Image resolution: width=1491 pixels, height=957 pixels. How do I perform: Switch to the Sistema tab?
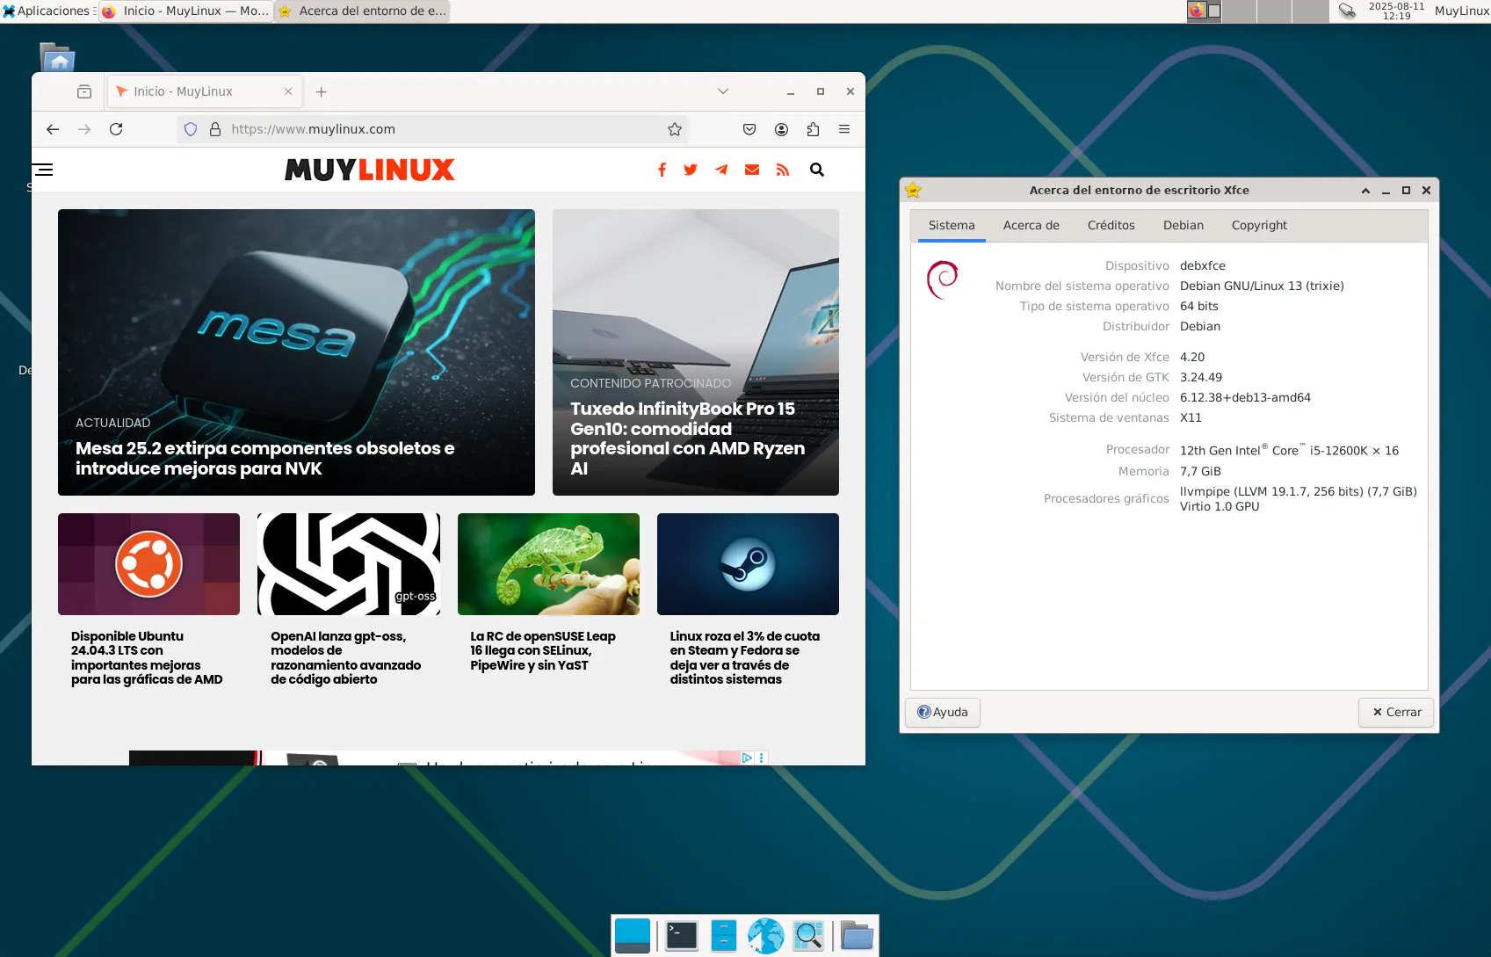[952, 225]
